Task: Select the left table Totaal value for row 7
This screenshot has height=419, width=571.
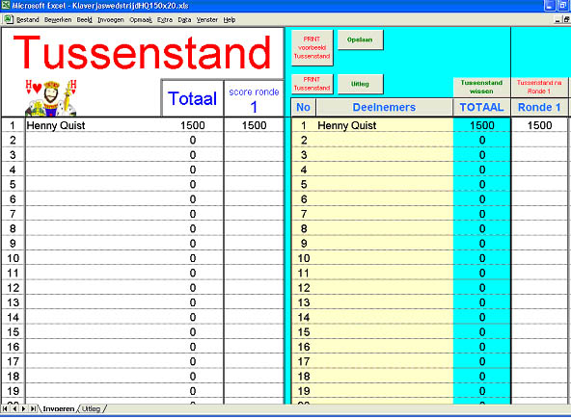Action: [x=193, y=214]
